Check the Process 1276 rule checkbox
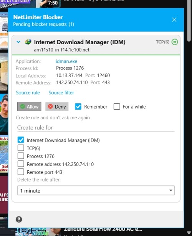The height and width of the screenshot is (236, 192). [21, 156]
